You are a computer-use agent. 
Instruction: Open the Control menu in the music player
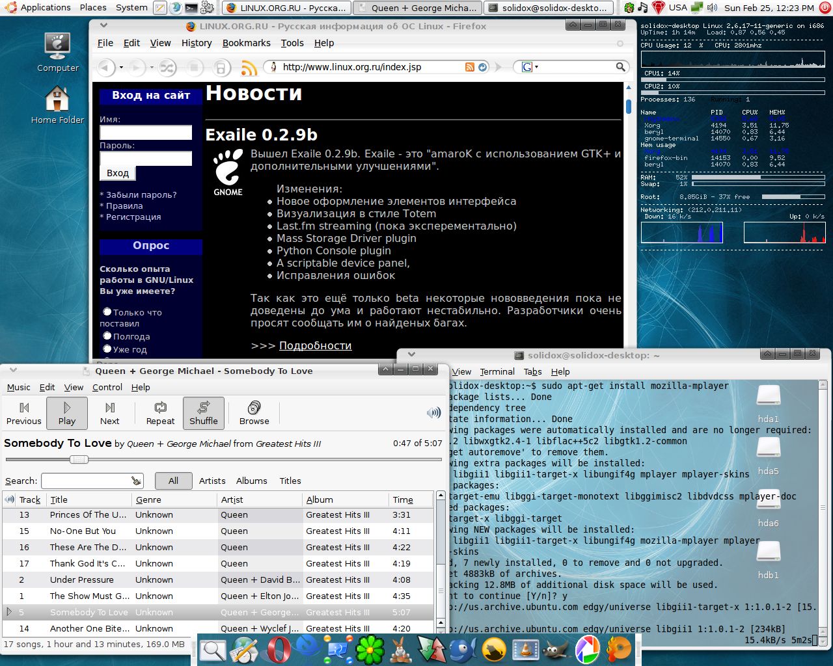[x=107, y=387]
